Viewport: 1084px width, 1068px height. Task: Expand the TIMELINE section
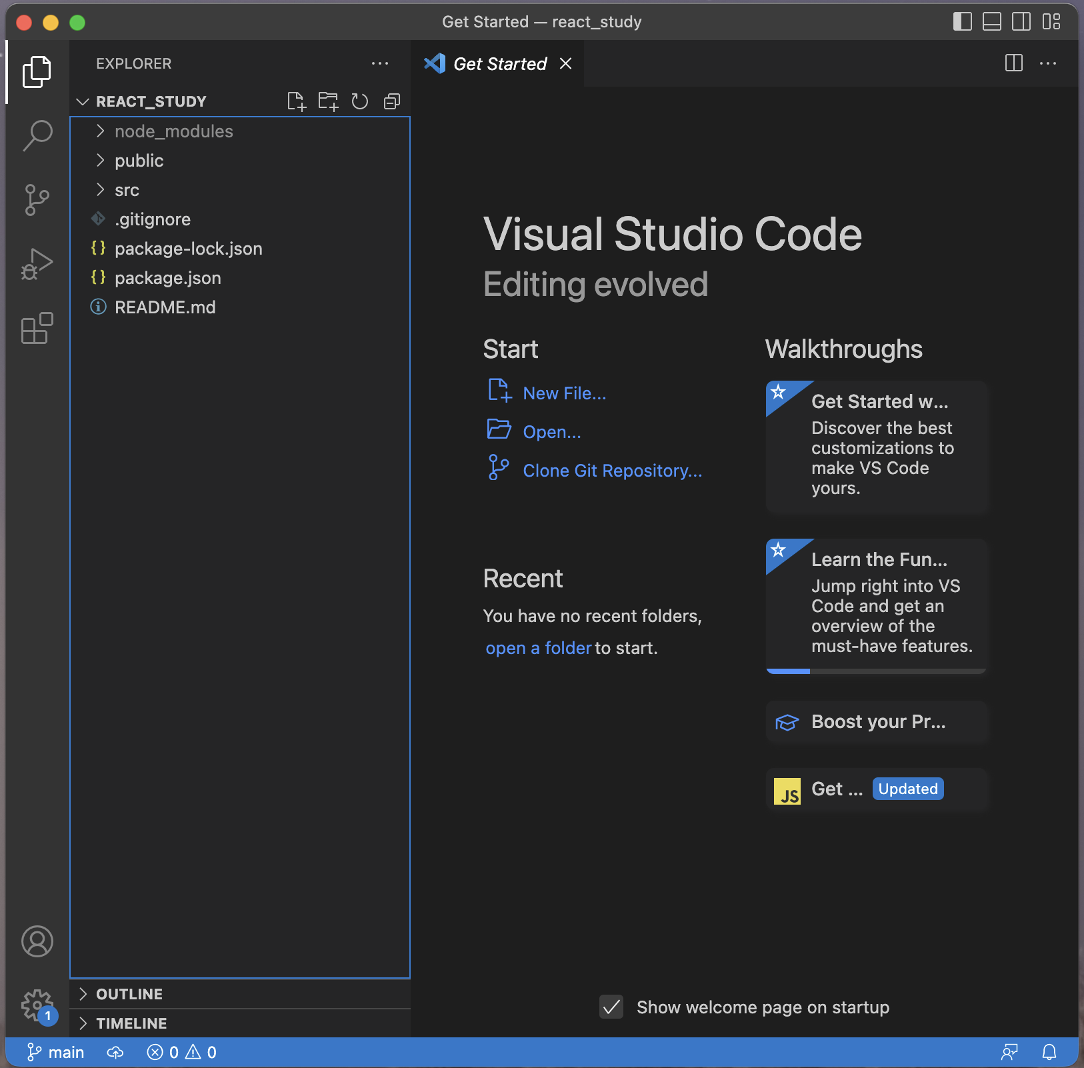coord(240,1023)
